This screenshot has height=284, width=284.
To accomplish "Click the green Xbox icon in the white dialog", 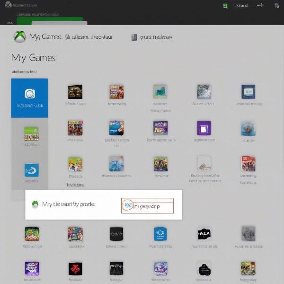I will tap(35, 204).
